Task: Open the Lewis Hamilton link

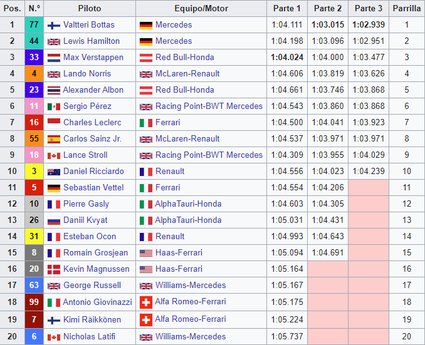Action: pyautogui.click(x=92, y=41)
